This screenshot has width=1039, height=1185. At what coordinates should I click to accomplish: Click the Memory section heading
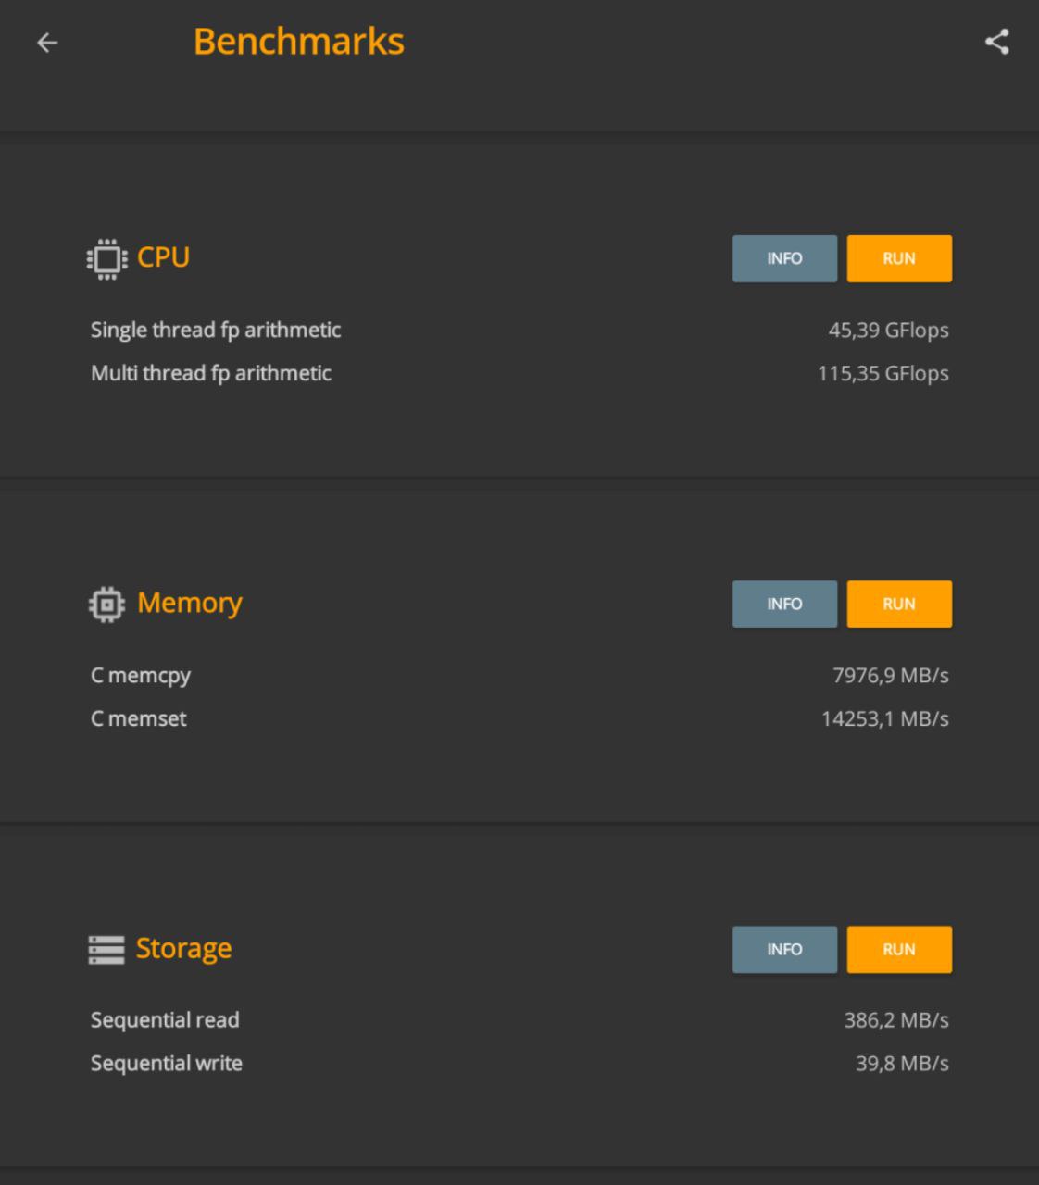[190, 604]
